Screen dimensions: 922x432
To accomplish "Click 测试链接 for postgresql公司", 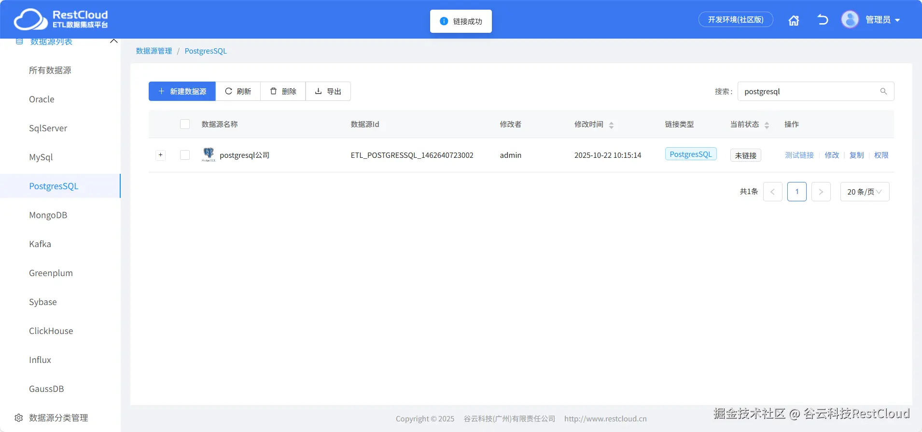I will click(x=799, y=155).
